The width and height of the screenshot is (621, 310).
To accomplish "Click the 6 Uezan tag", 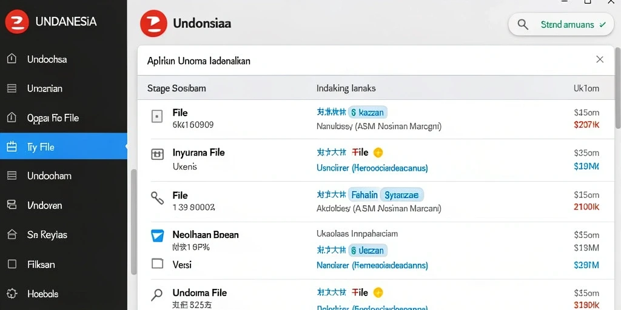I will 368,250.
